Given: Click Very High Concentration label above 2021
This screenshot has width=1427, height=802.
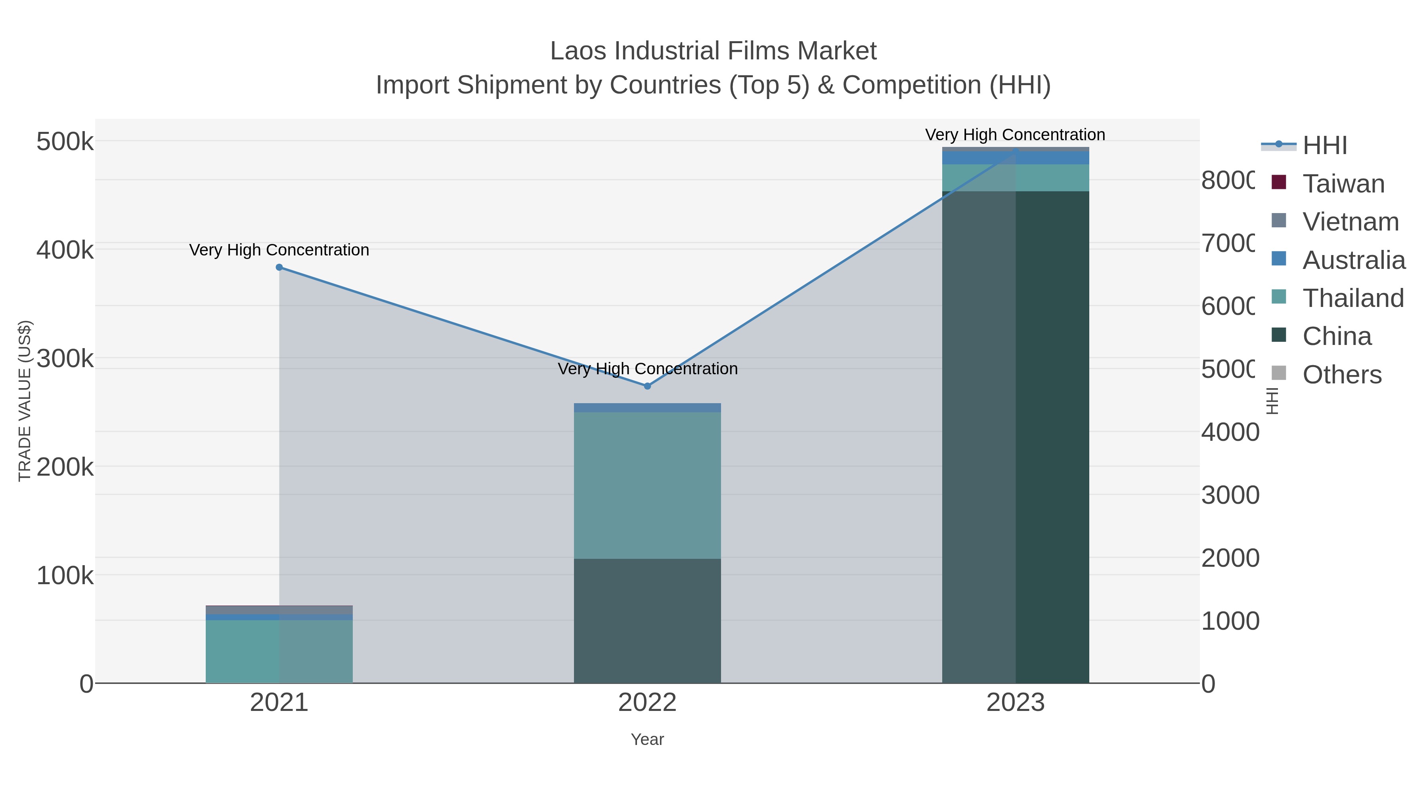Looking at the screenshot, I should point(279,250).
